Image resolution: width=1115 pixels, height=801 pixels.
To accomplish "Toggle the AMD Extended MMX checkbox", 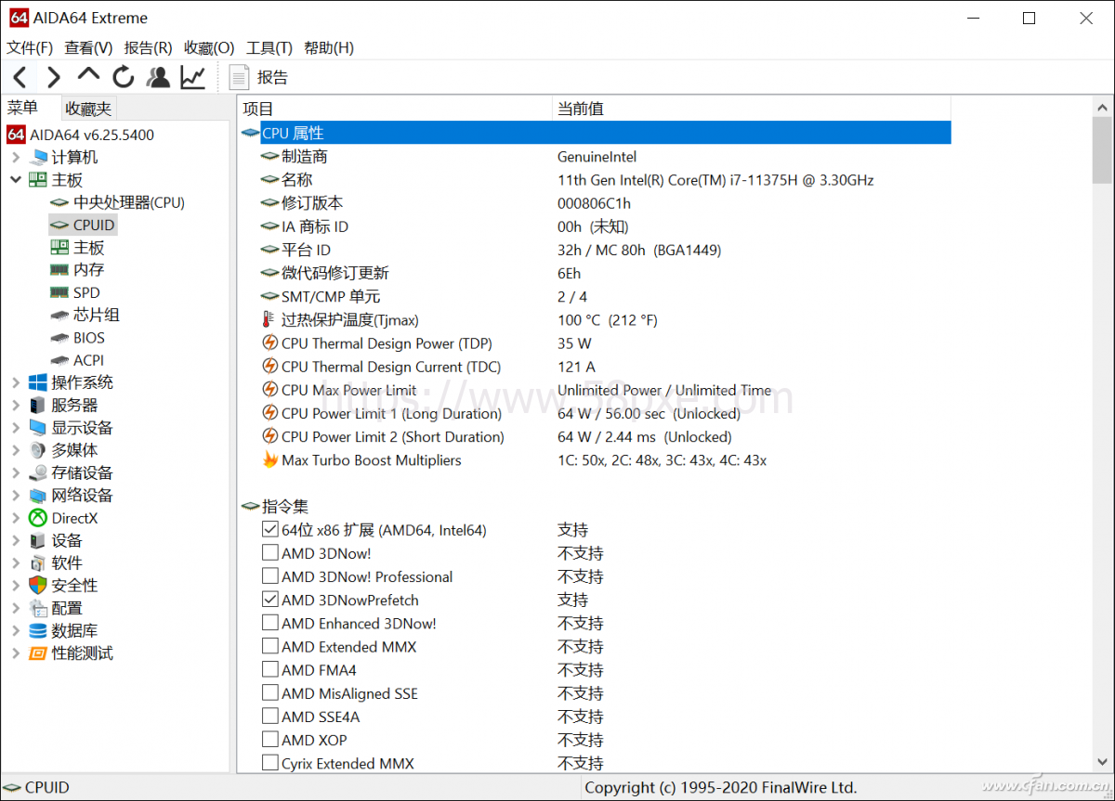I will point(269,646).
